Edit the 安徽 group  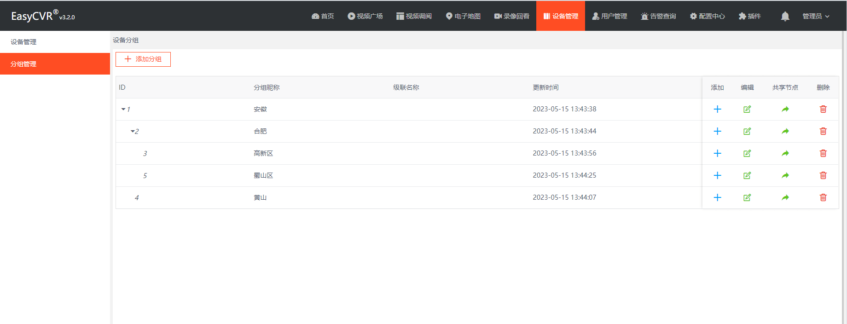(x=747, y=109)
